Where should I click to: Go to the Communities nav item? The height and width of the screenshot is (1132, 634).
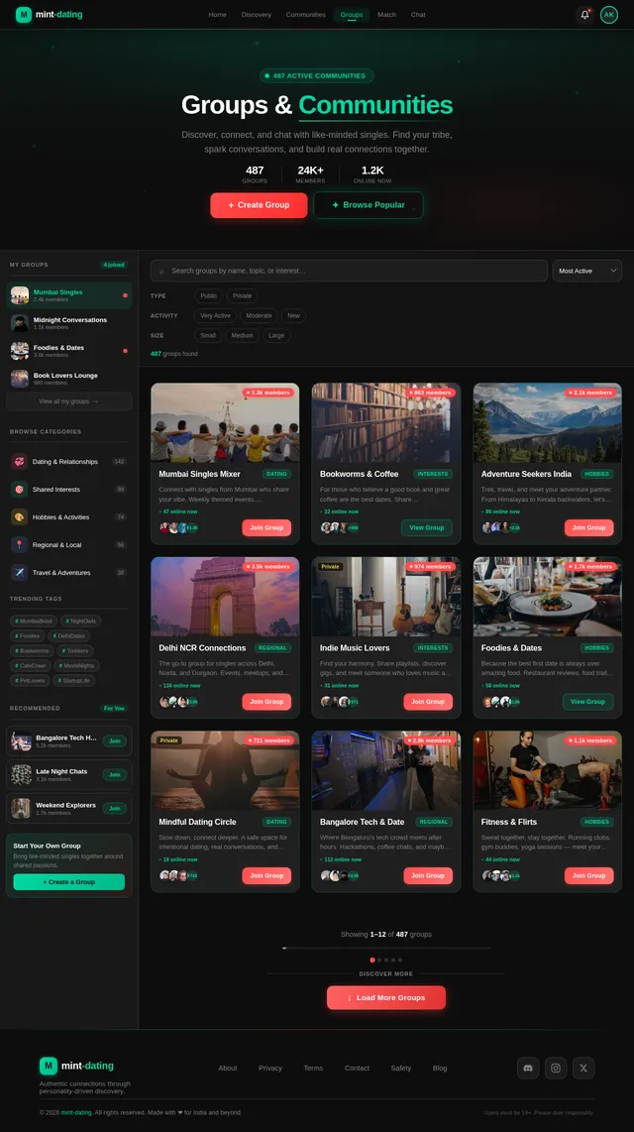tap(306, 15)
